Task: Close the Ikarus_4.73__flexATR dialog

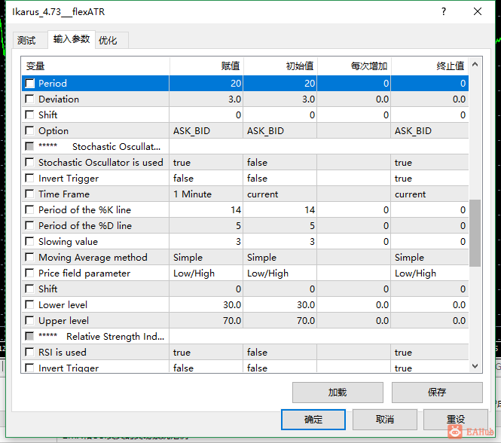Action: [478, 11]
